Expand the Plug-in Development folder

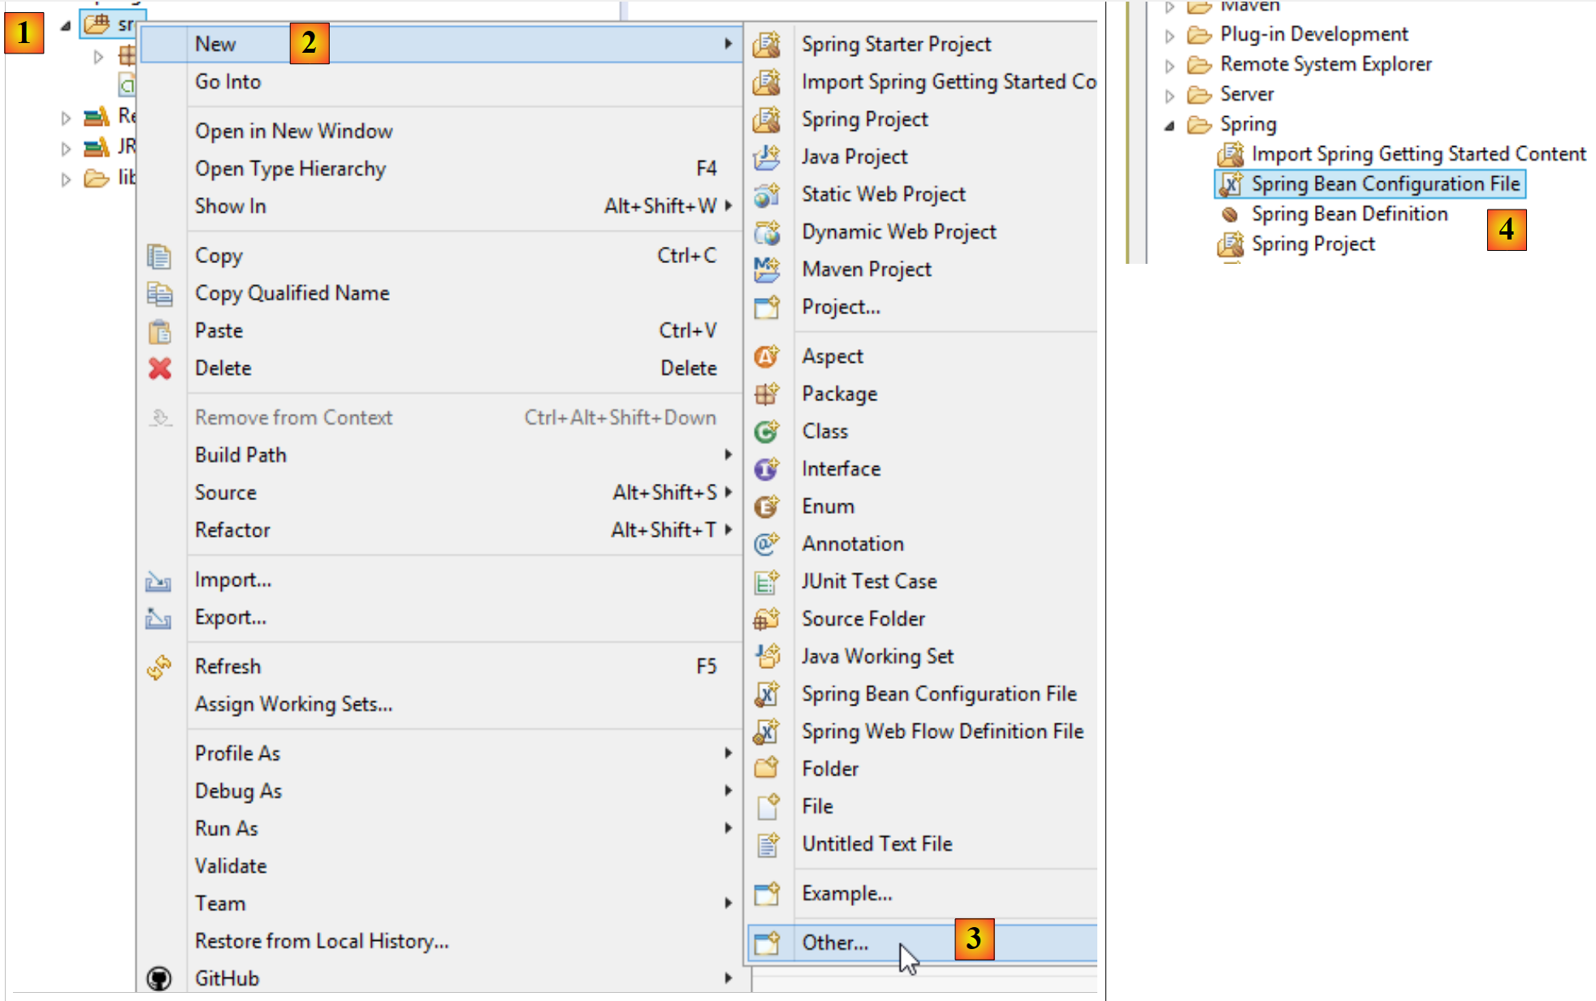tap(1170, 35)
